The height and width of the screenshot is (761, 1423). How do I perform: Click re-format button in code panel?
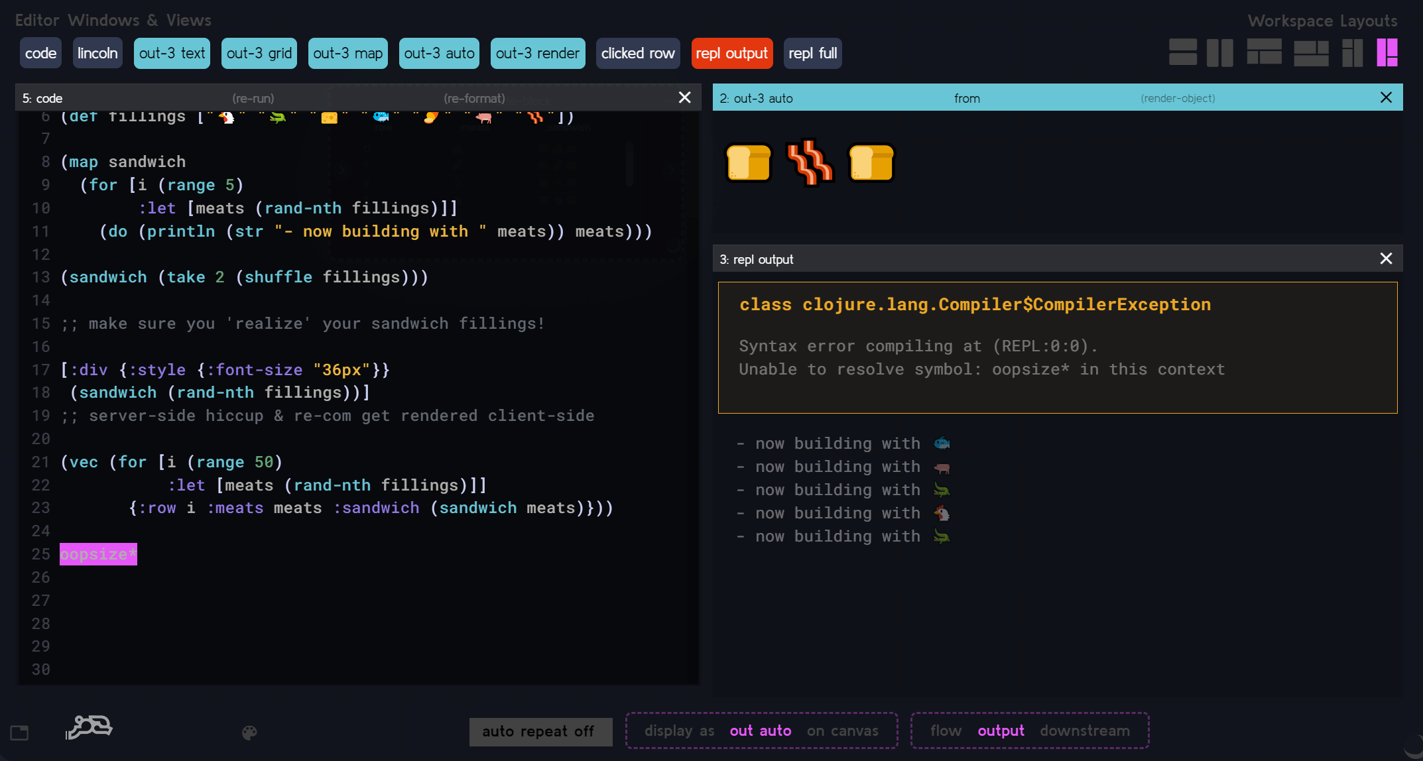coord(474,98)
